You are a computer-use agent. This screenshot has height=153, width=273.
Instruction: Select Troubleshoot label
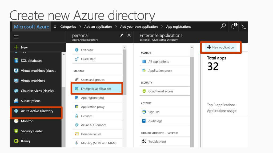[x=157, y=142]
